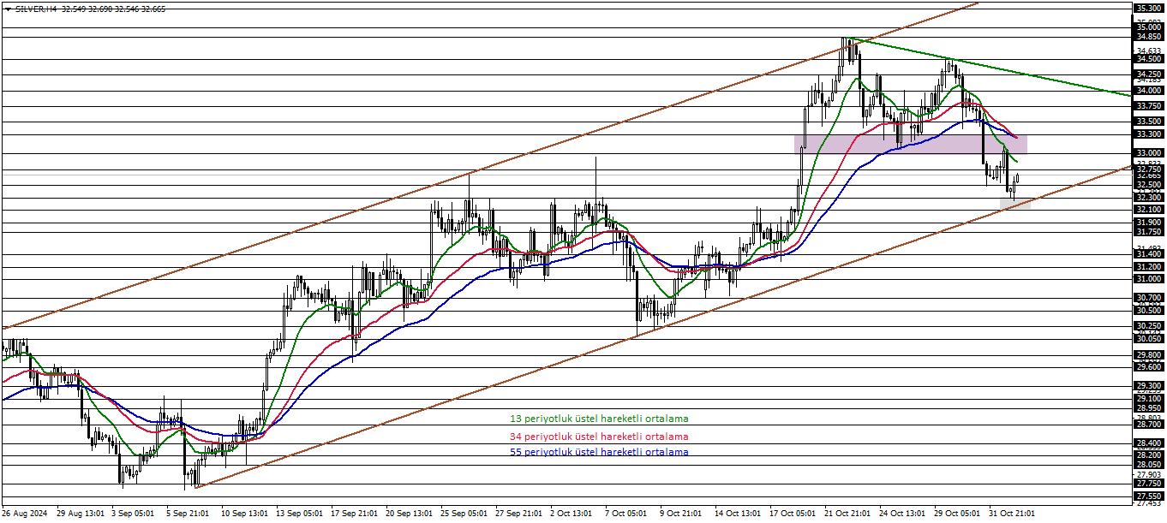
Task: Click the 27.550 price level label
Action: 1148,496
